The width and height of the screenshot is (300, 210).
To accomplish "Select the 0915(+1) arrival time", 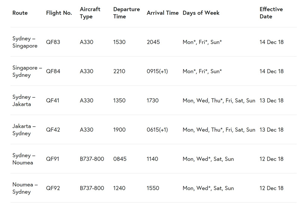I will 157,71.
